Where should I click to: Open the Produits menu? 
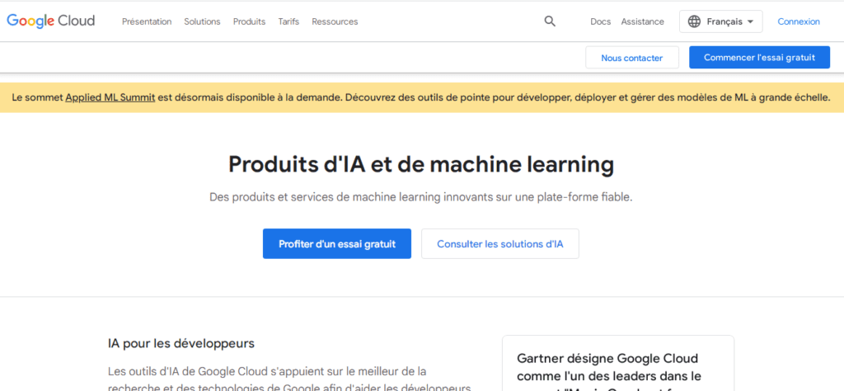[x=249, y=21]
